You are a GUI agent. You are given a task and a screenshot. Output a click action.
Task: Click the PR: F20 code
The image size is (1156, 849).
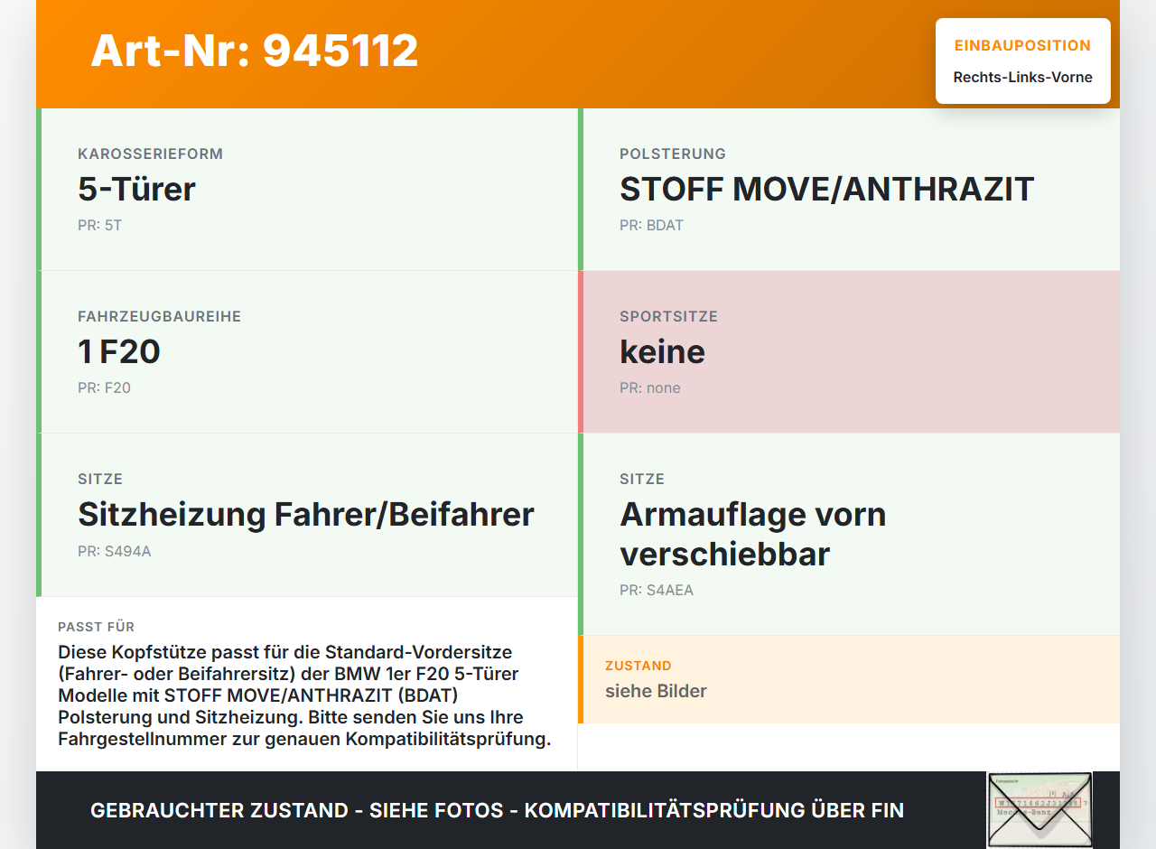coord(104,387)
